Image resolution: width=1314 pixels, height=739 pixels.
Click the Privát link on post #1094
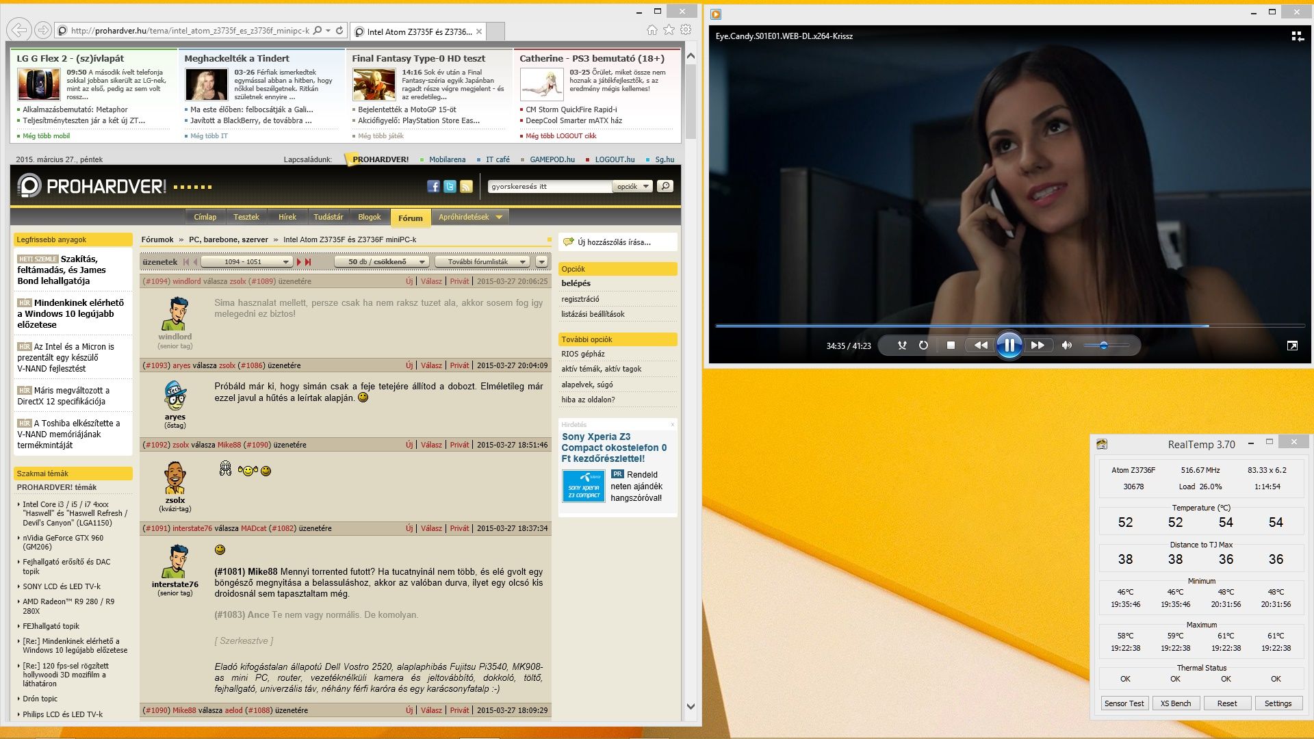coord(460,281)
